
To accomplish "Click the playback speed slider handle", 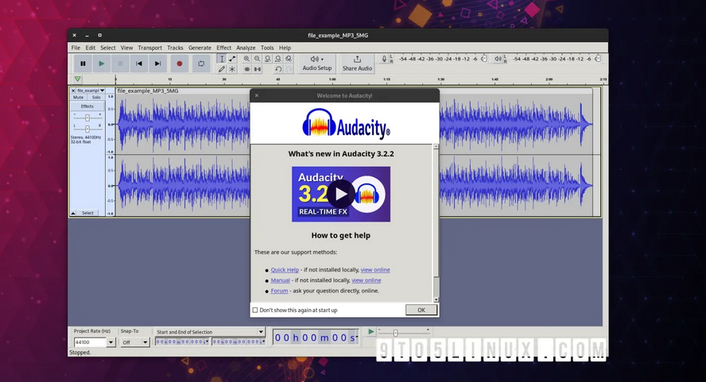I will pyautogui.click(x=395, y=333).
